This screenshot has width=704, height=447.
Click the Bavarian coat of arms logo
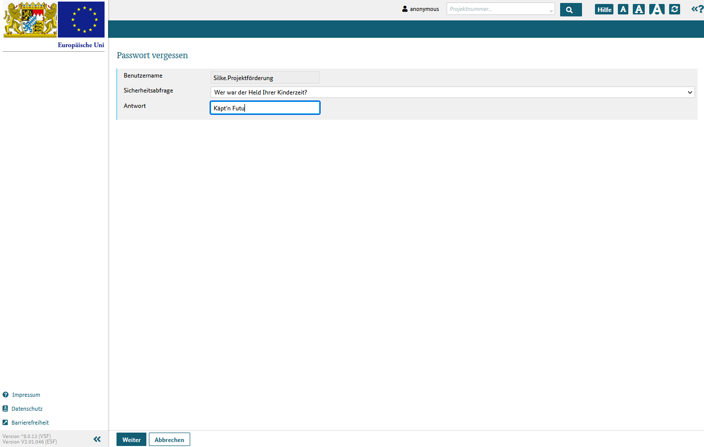pos(30,19)
